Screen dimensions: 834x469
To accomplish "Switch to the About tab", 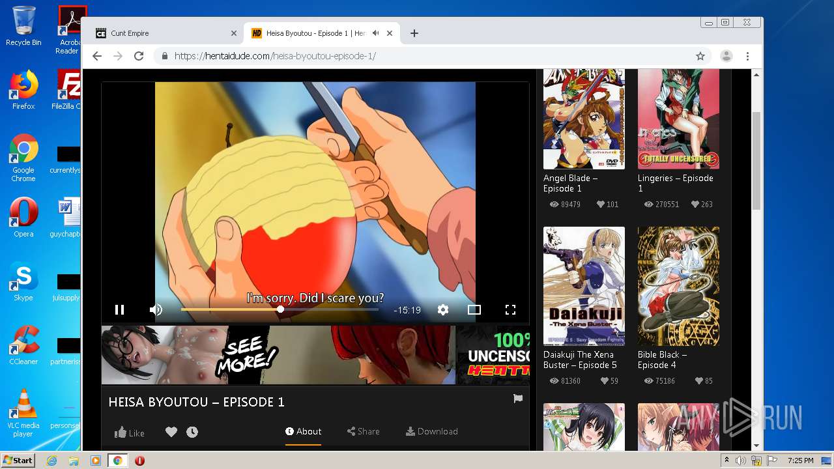I will point(303,431).
